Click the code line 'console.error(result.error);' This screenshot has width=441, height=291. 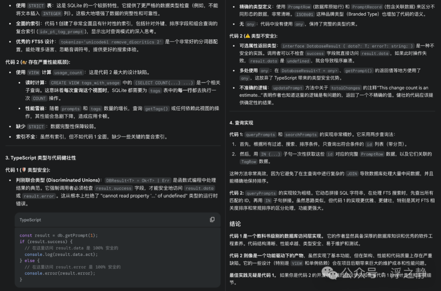60,273
